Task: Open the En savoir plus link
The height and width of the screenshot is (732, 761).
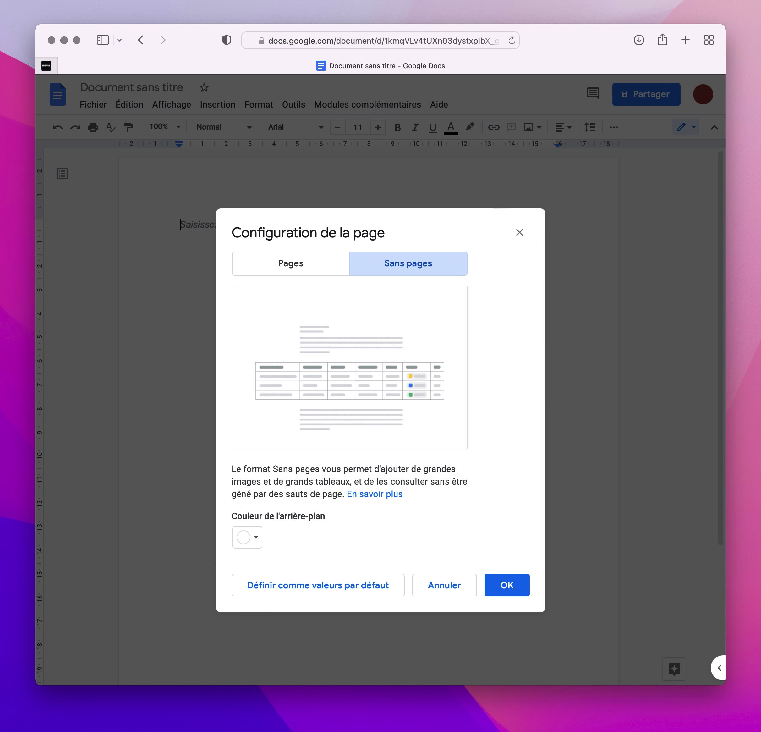Action: click(x=374, y=494)
